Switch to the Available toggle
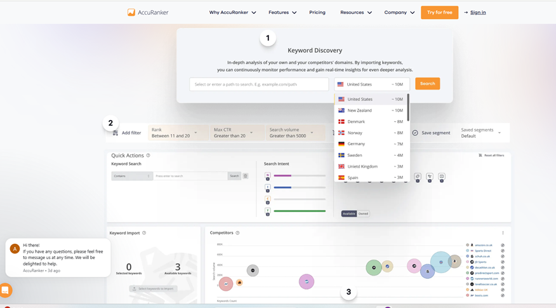This screenshot has height=308, width=556. tap(349, 213)
